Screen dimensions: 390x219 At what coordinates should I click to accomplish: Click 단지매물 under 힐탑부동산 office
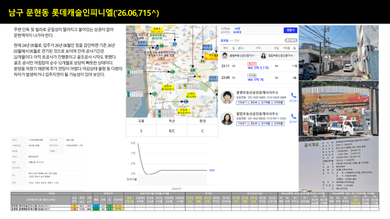click(265, 124)
